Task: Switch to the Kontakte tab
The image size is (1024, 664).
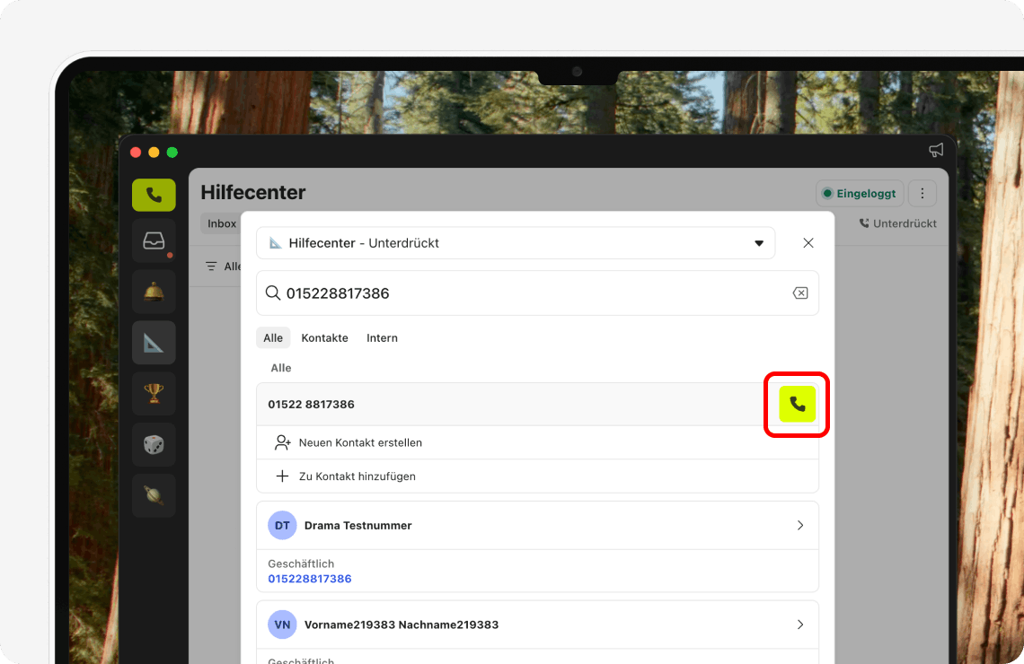Action: pyautogui.click(x=324, y=337)
